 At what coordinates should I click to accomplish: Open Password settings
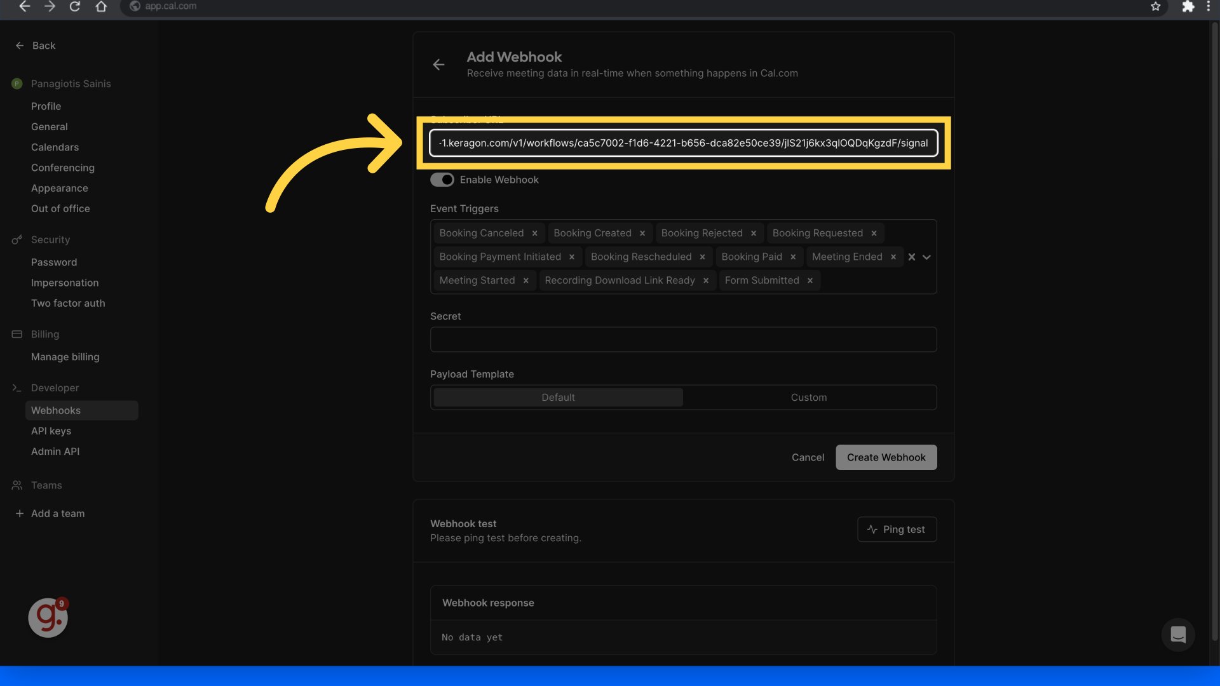click(x=54, y=262)
